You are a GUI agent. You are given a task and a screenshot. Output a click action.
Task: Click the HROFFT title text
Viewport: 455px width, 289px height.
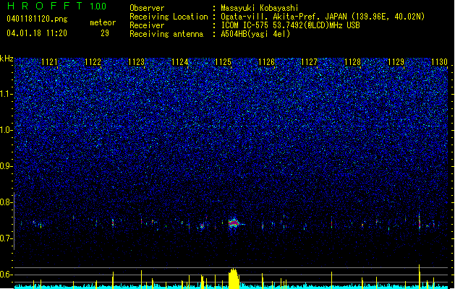[45, 6]
